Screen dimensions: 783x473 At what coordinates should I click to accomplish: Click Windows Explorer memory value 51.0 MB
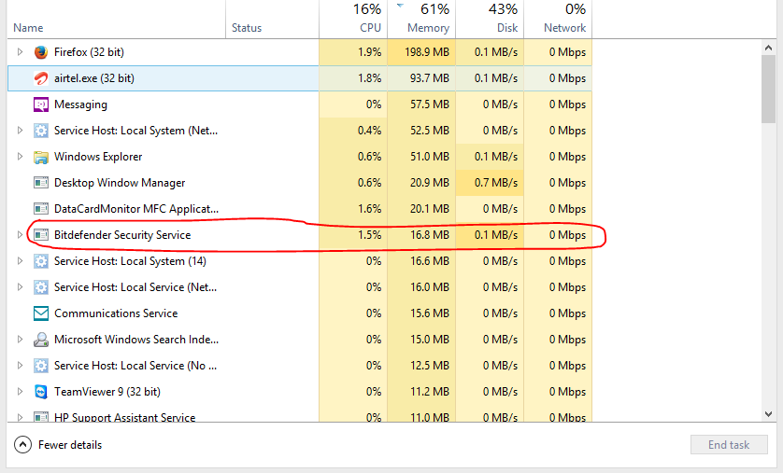click(x=430, y=157)
